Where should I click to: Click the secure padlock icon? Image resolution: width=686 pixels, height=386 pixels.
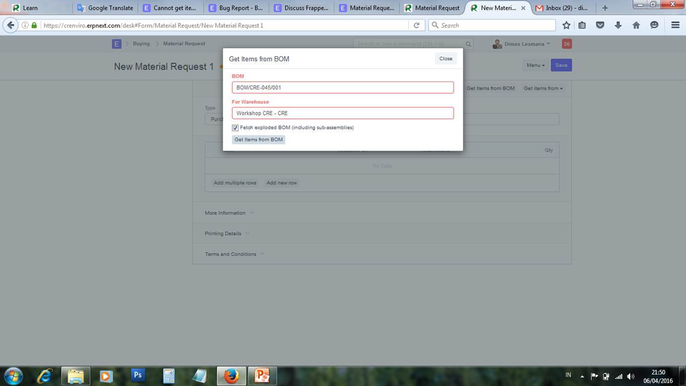34,25
